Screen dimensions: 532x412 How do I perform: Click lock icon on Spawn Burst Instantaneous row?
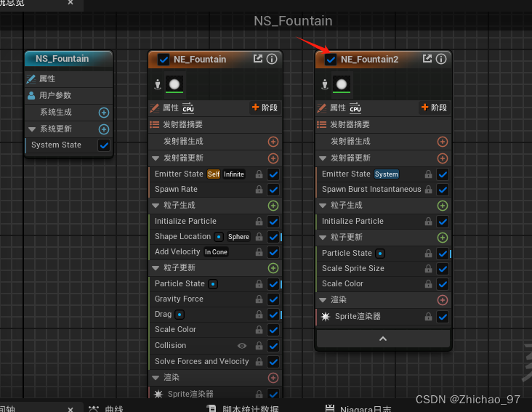click(x=429, y=189)
